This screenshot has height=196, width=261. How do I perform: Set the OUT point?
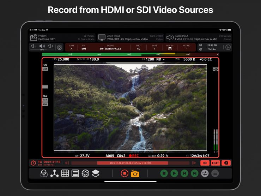215,163
